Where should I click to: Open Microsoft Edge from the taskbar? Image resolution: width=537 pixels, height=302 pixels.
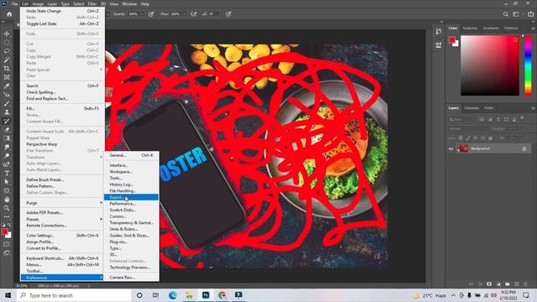coord(172,295)
